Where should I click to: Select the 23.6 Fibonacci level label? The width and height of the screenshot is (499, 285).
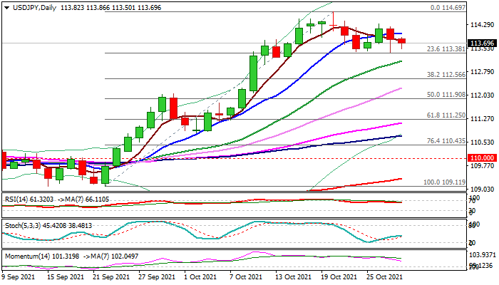(x=447, y=49)
